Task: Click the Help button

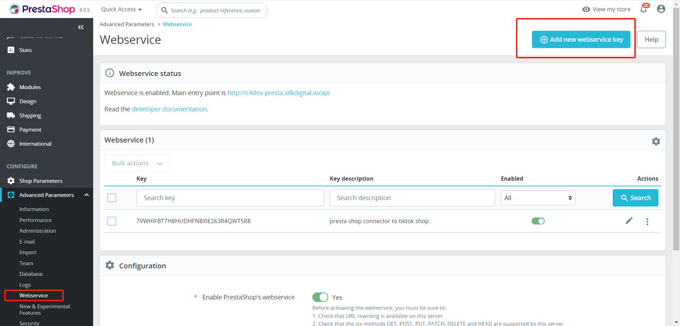Action: pos(651,39)
